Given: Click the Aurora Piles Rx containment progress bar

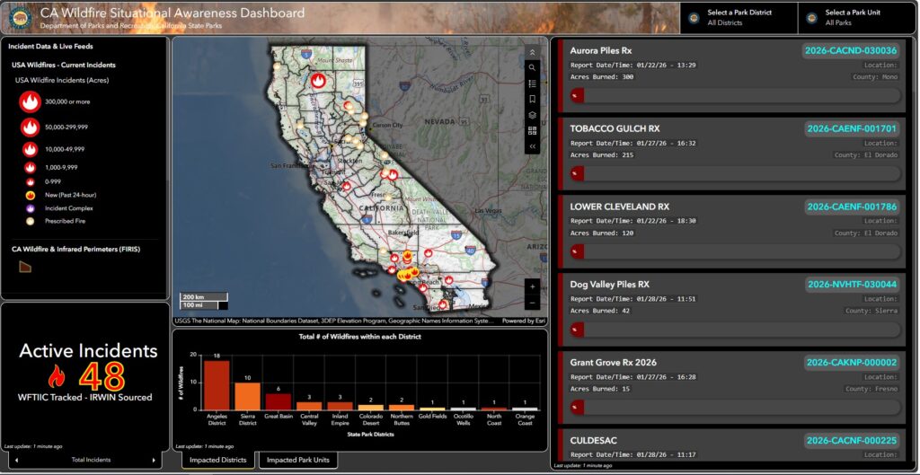Looking at the screenshot, I should pos(735,96).
